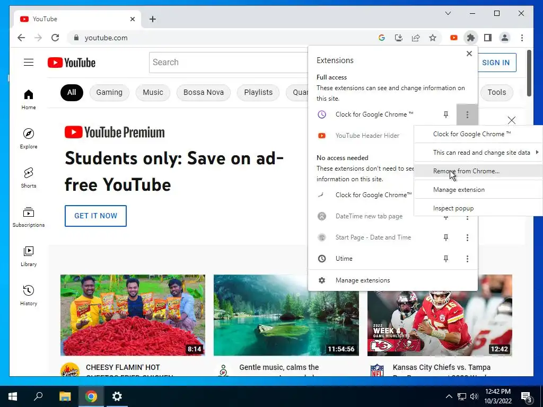Click the install app icon in address bar
This screenshot has width=543, height=407.
point(399,38)
